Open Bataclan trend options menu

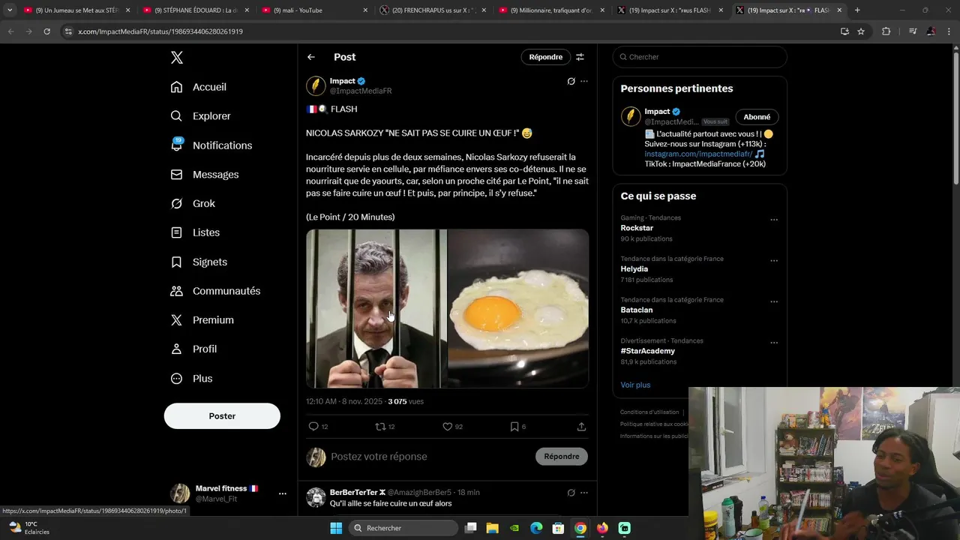point(774,301)
